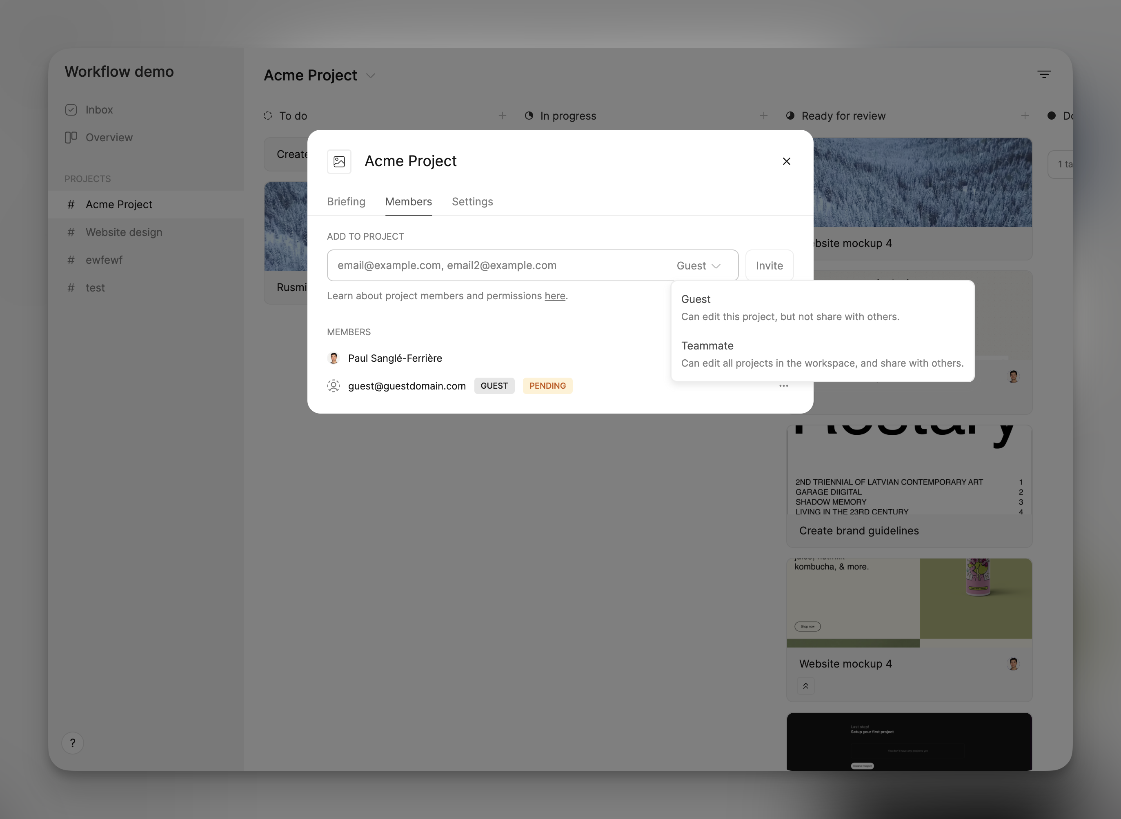Add a task to the To do column

(502, 116)
